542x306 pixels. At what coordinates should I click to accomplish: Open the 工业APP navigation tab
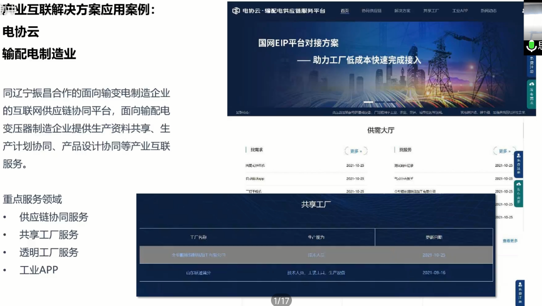pos(460,11)
